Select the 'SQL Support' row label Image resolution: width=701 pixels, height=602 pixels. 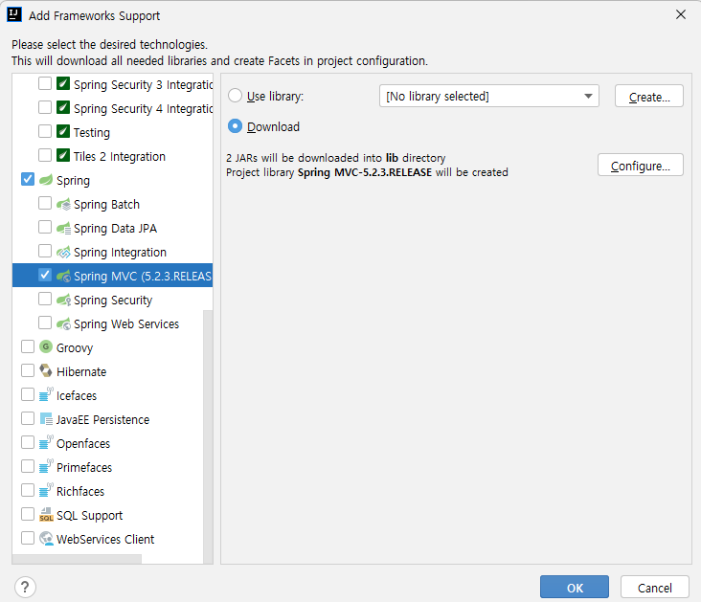pyautogui.click(x=89, y=515)
